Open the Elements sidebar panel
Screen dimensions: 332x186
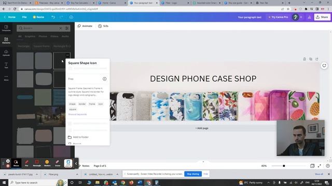[x=6, y=40]
